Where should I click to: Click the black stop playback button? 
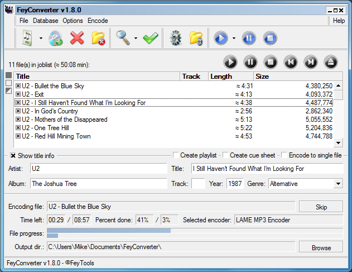point(271,62)
